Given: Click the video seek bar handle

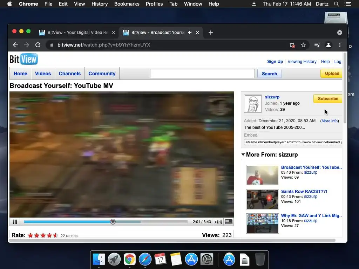Looking at the screenshot, I should (113, 222).
